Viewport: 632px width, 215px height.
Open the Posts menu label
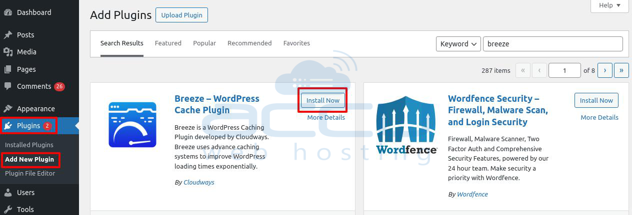pos(25,35)
